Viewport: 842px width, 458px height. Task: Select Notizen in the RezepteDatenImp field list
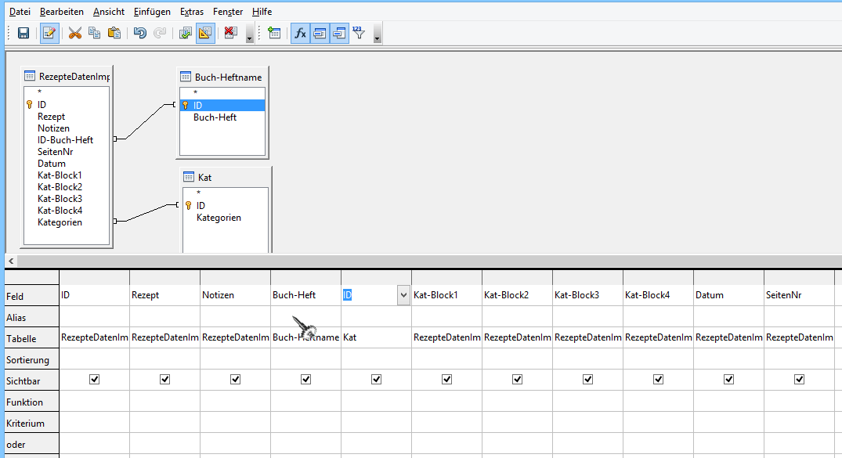53,128
